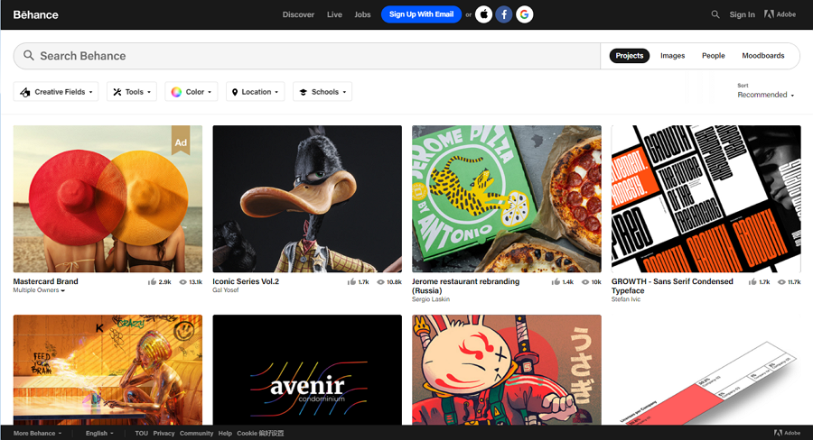Open the rabbit samurai illustration thumbnail
Viewport: 813px width, 440px height.
coord(507,370)
